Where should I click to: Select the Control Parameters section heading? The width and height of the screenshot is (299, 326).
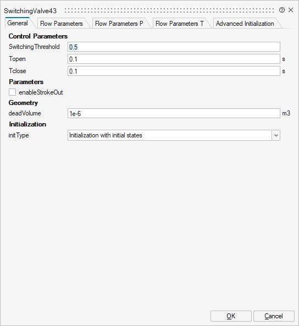[38, 36]
